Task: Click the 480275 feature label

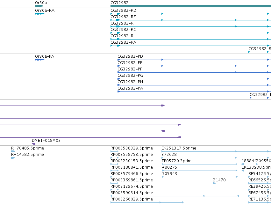Action: [169, 167]
